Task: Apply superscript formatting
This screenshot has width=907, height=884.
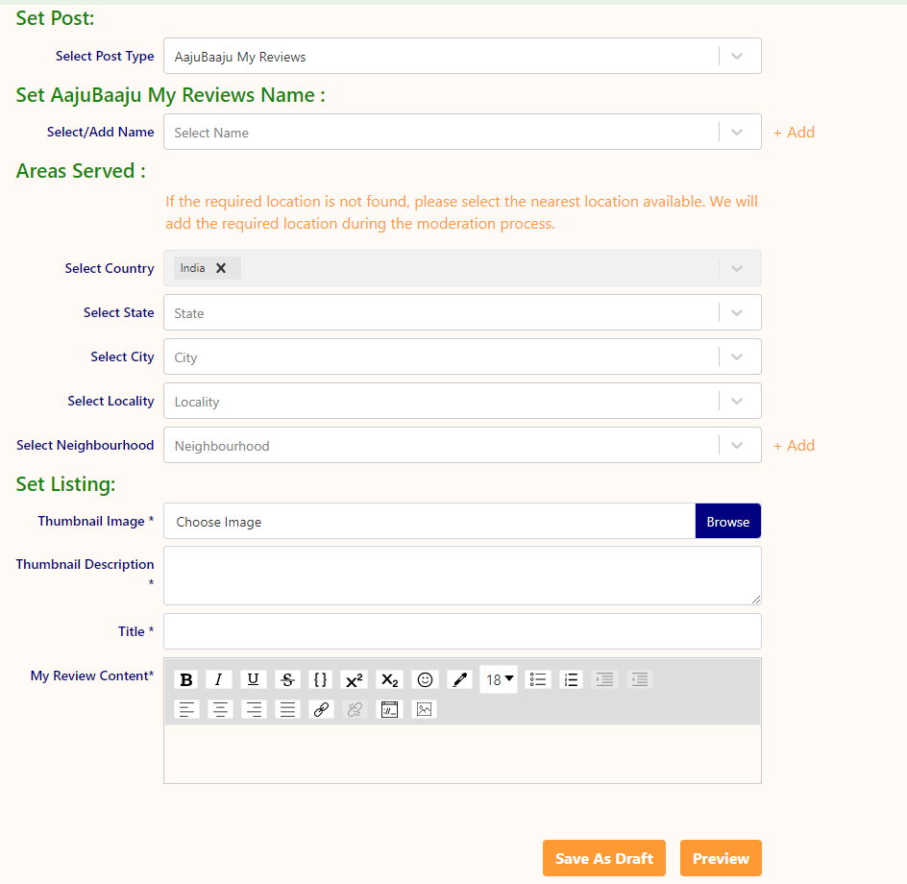Action: tap(354, 679)
